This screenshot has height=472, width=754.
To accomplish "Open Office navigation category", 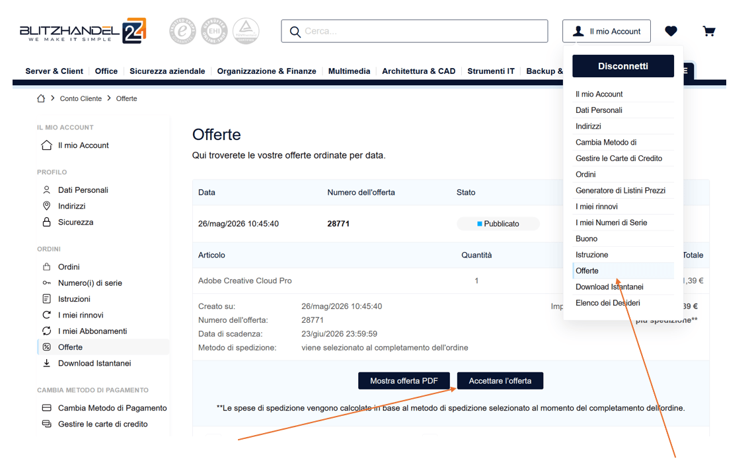I will tap(106, 71).
